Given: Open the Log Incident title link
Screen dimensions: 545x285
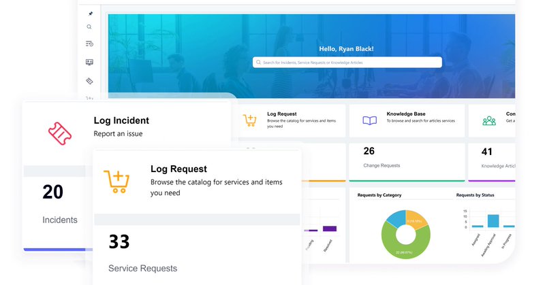Looking at the screenshot, I should (x=121, y=120).
